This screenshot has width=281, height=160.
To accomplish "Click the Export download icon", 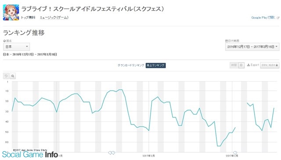I will (249, 65).
